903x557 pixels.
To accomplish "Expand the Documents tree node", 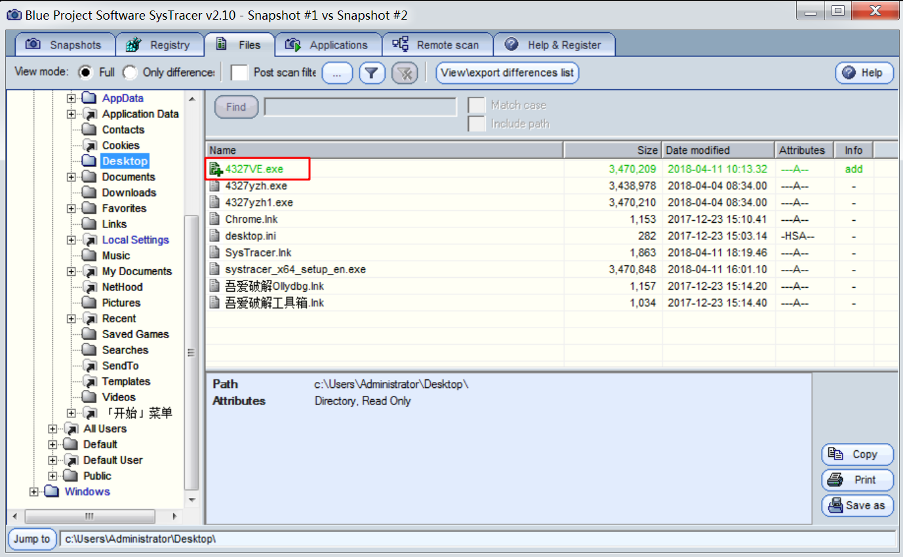I will click(71, 177).
